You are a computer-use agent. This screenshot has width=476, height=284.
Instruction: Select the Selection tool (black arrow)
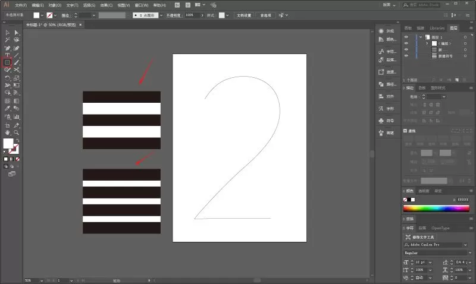tap(8, 33)
